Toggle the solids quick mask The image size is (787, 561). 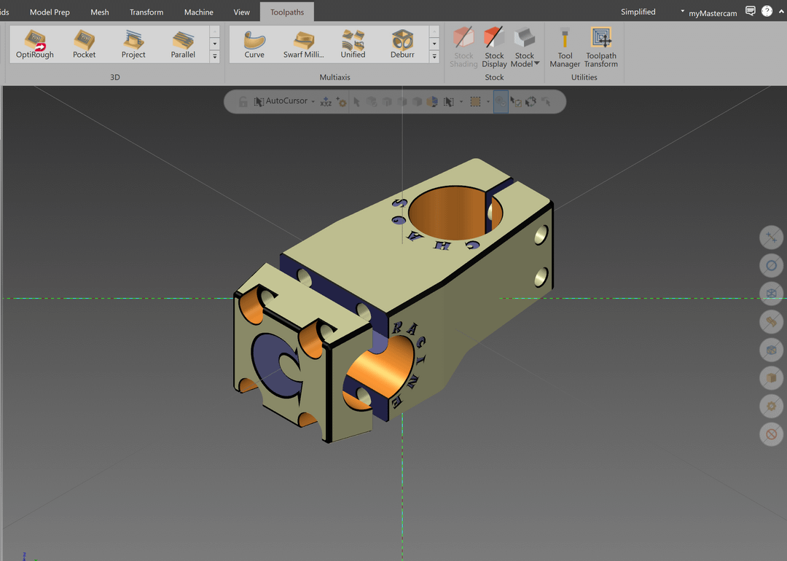[x=772, y=378]
